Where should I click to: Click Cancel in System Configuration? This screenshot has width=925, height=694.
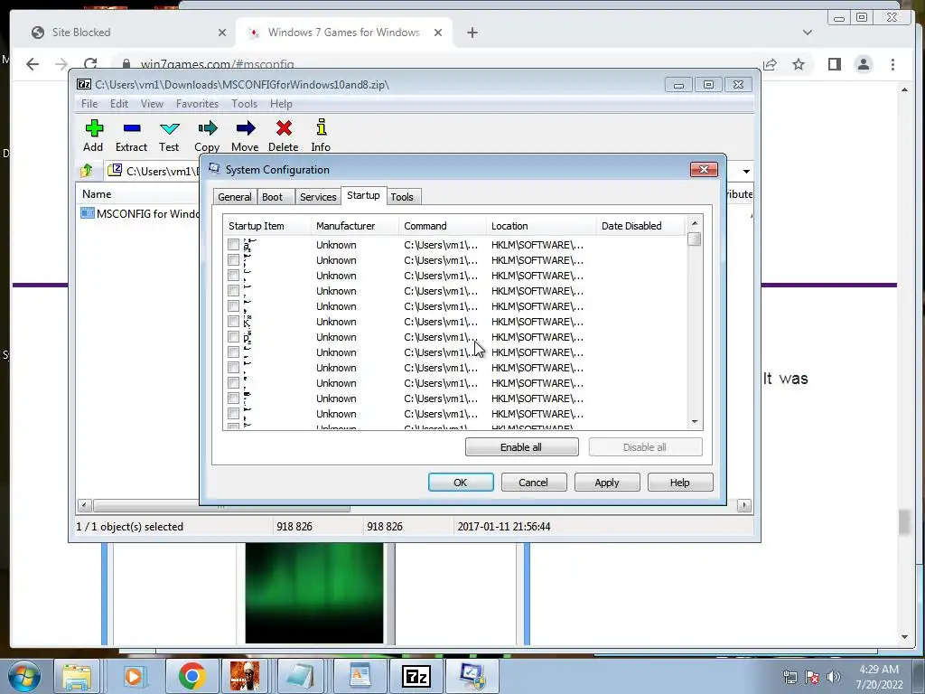coord(534,483)
